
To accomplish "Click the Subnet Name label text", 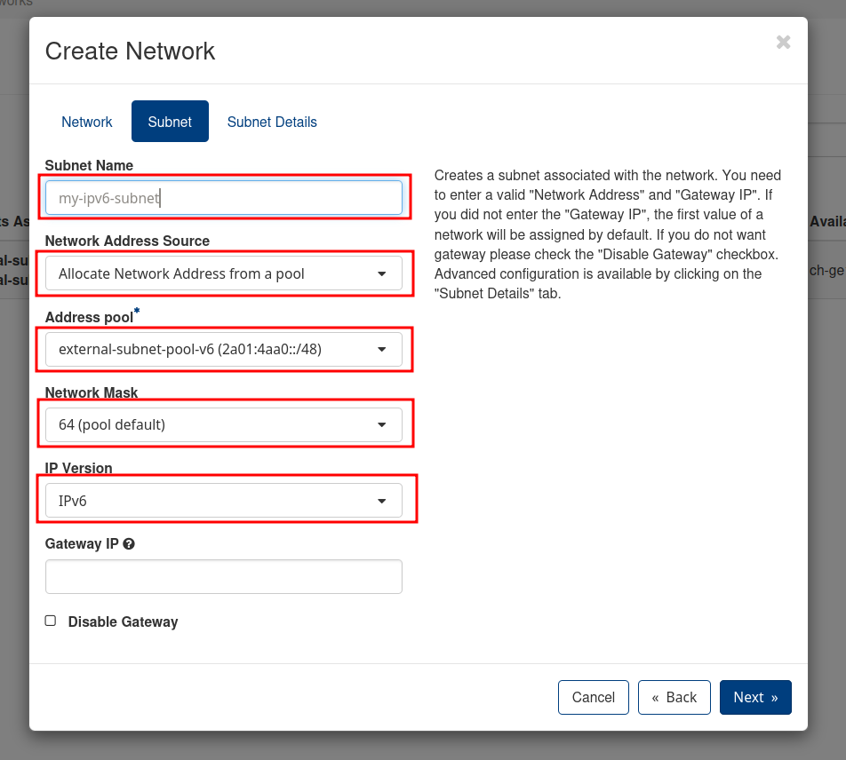I will [x=89, y=165].
